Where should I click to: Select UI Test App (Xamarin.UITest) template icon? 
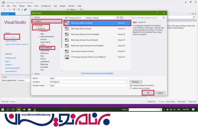[67, 57]
